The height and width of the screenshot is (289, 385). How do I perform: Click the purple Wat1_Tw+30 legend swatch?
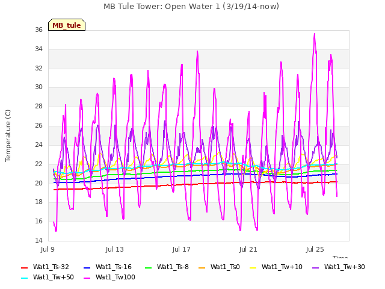(315, 267)
